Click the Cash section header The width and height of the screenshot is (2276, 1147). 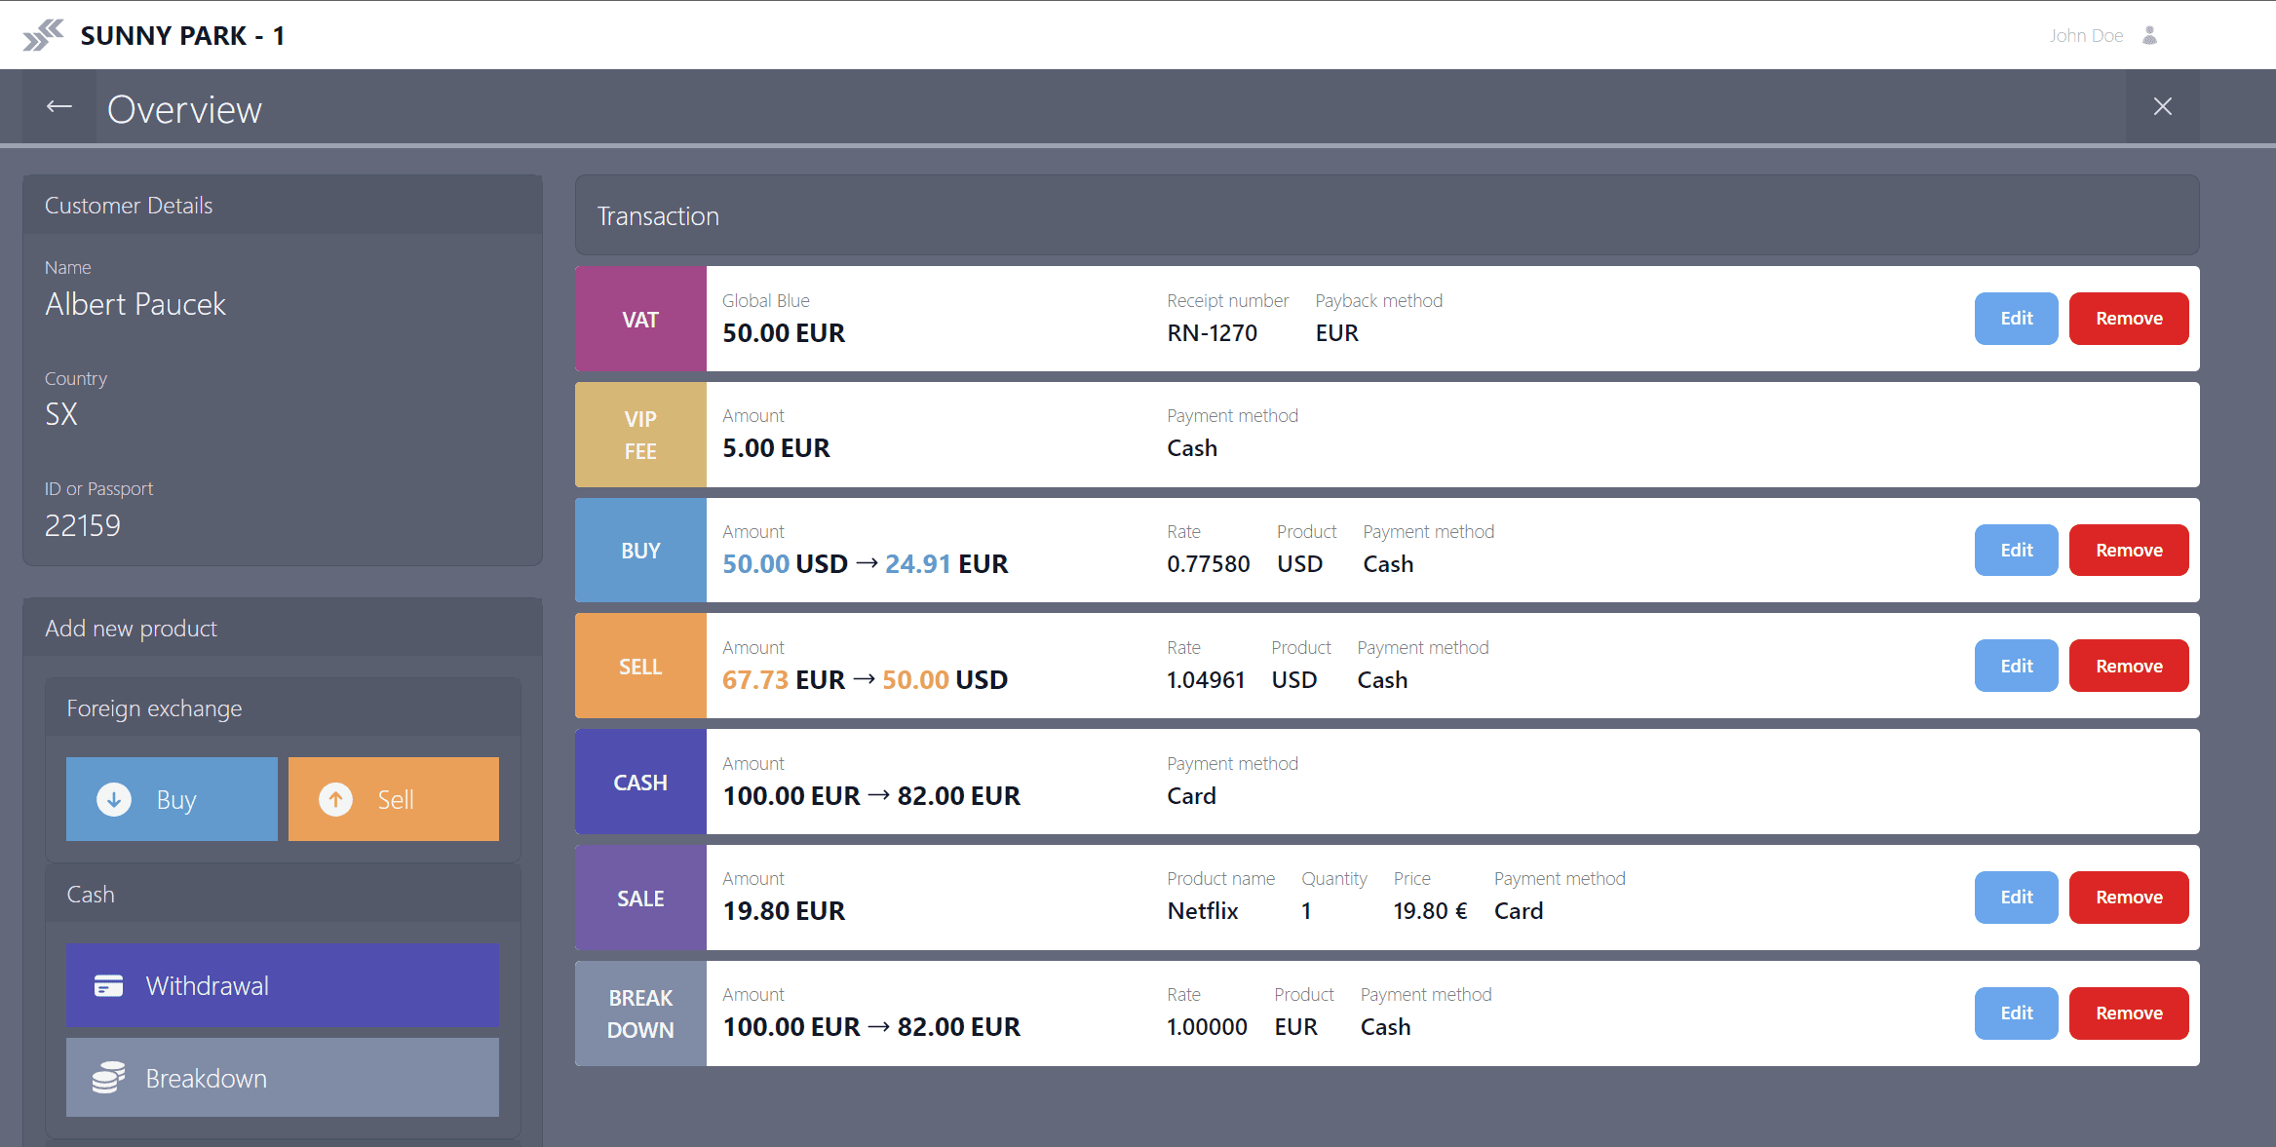(283, 895)
